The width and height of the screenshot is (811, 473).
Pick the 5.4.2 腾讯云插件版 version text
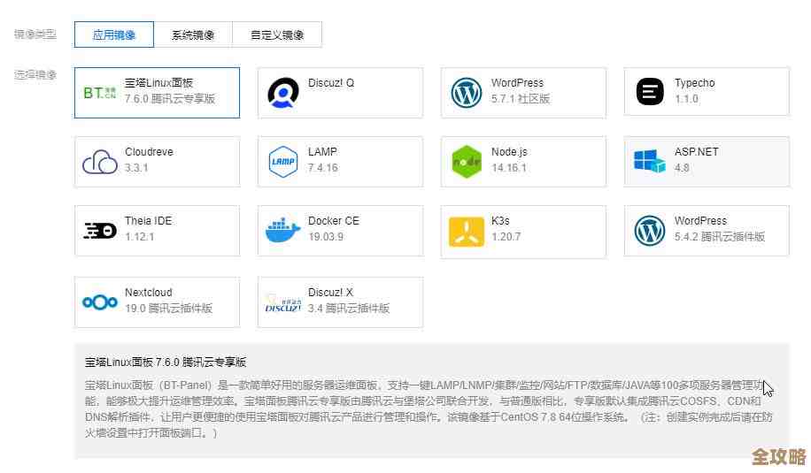720,237
